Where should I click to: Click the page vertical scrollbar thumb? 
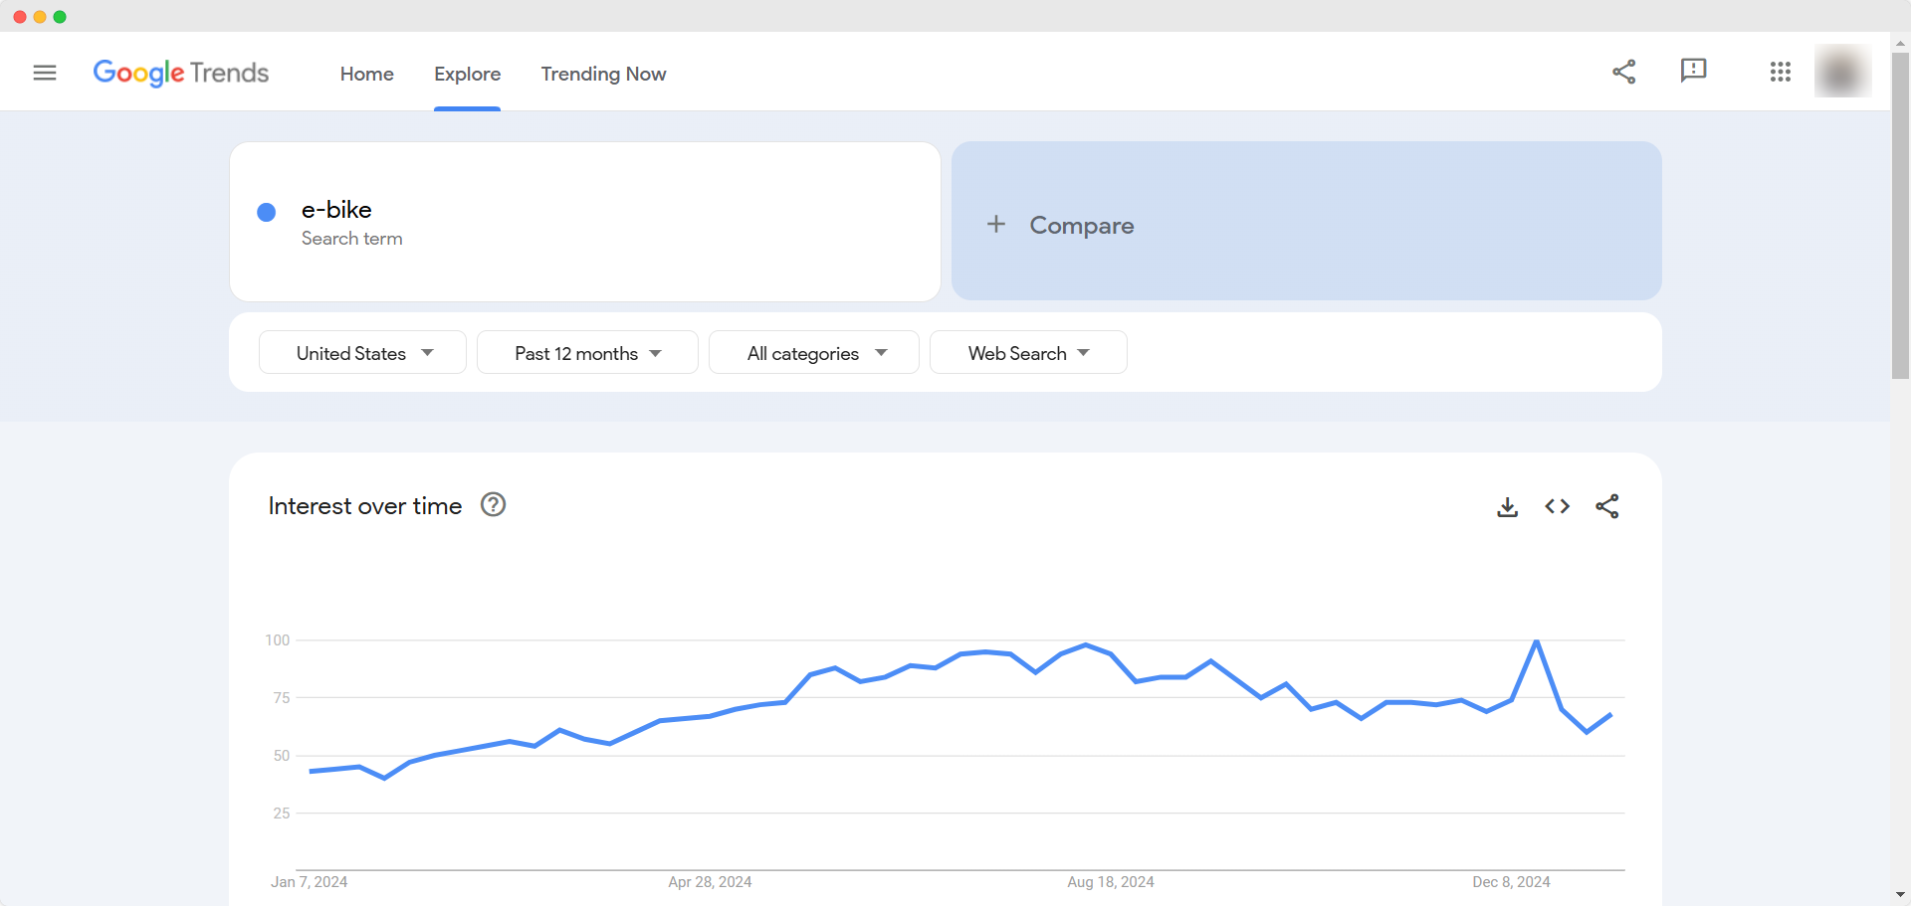point(1900,216)
